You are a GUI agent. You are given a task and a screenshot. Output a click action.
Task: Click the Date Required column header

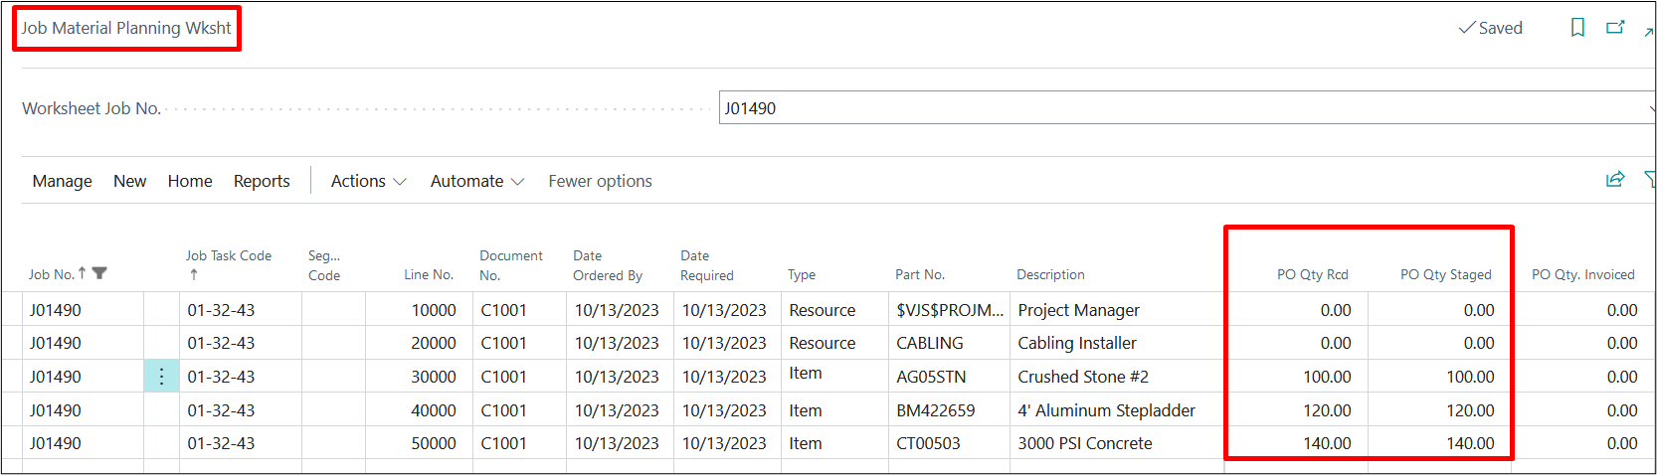point(706,265)
